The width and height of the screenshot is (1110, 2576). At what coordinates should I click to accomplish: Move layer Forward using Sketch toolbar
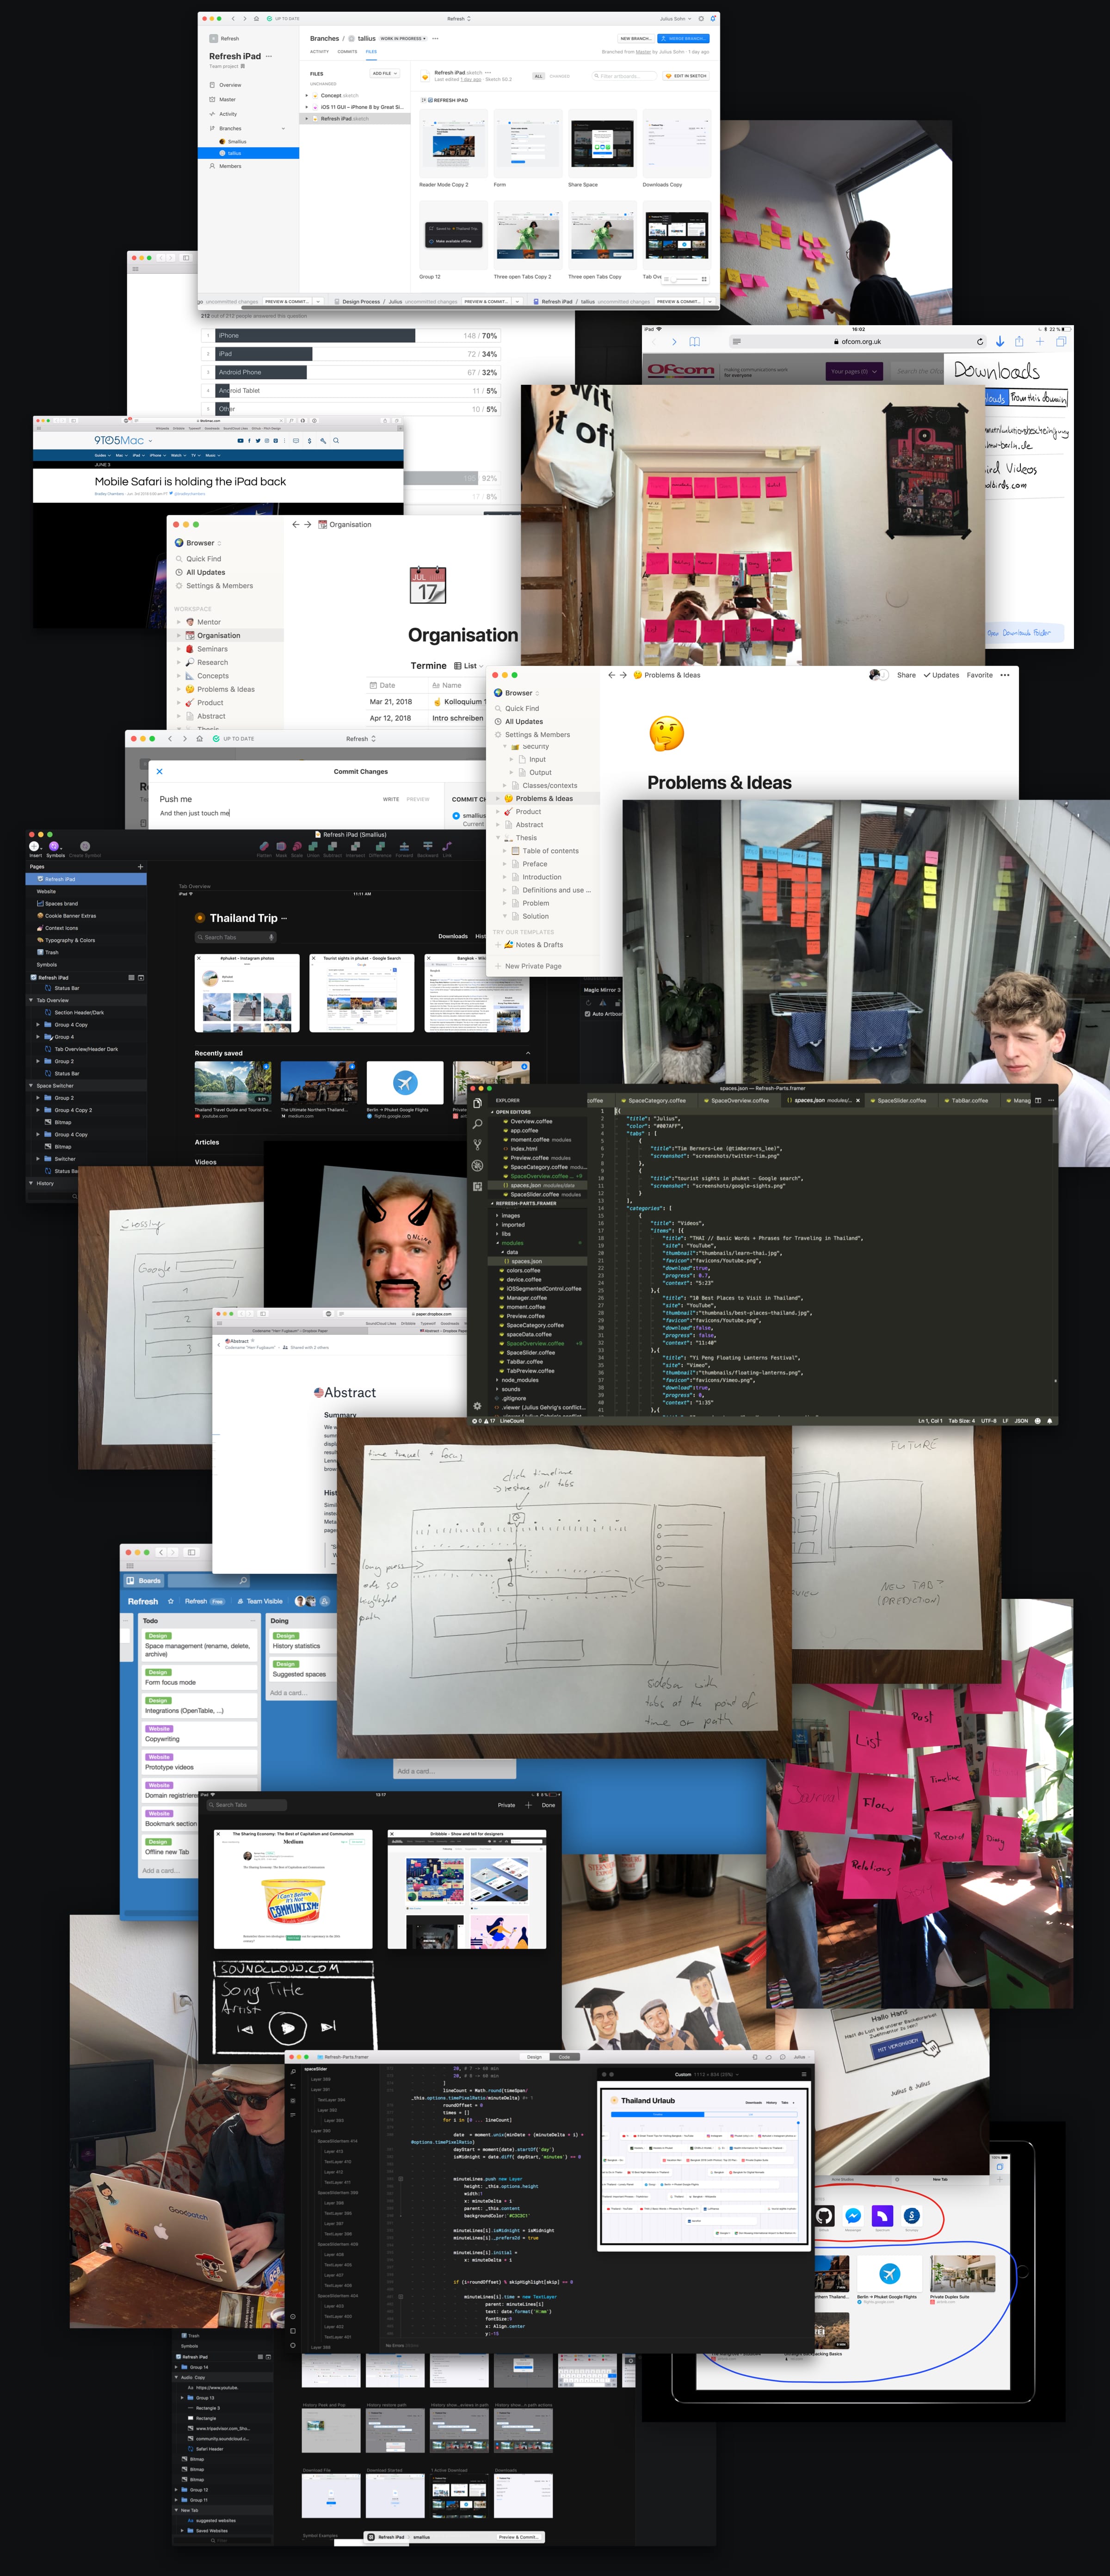tap(404, 848)
